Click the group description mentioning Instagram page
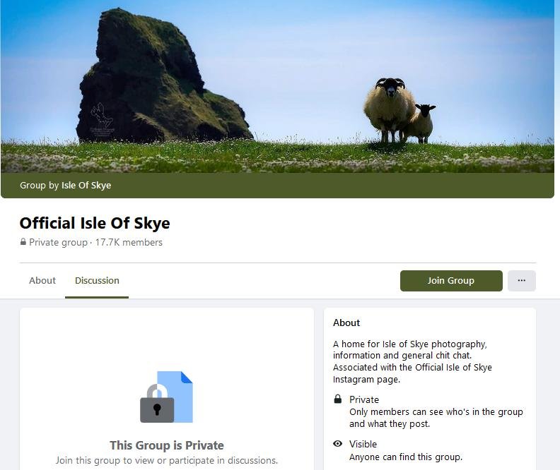 coord(412,361)
